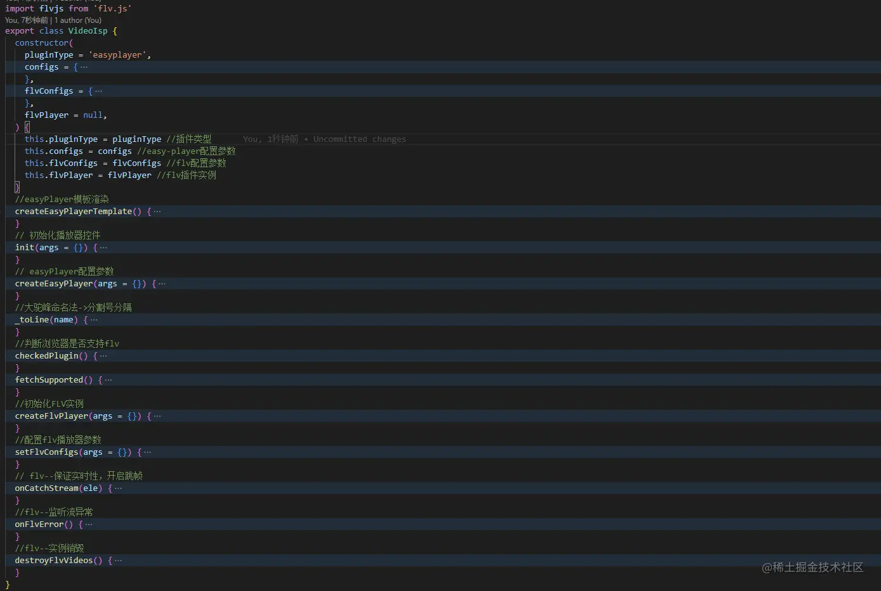881x591 pixels.
Task: Click the '//flv插件实例' comment
Action: (x=186, y=175)
